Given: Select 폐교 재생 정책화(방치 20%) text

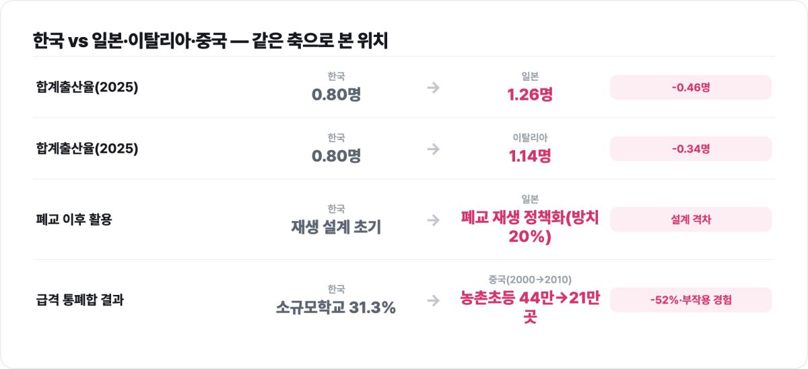Looking at the screenshot, I should coord(530,227).
